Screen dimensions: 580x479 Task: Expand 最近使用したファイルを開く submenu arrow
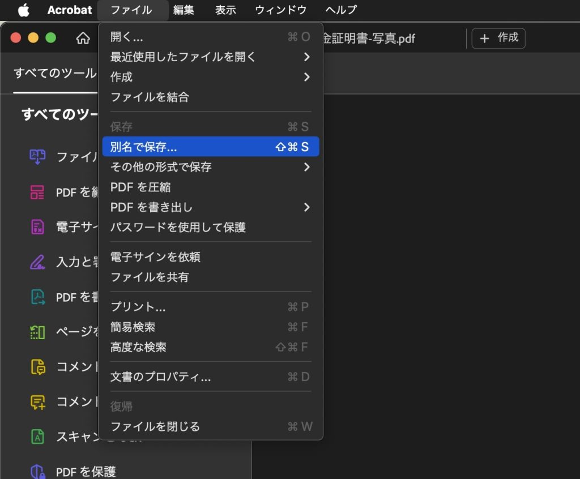(x=306, y=57)
